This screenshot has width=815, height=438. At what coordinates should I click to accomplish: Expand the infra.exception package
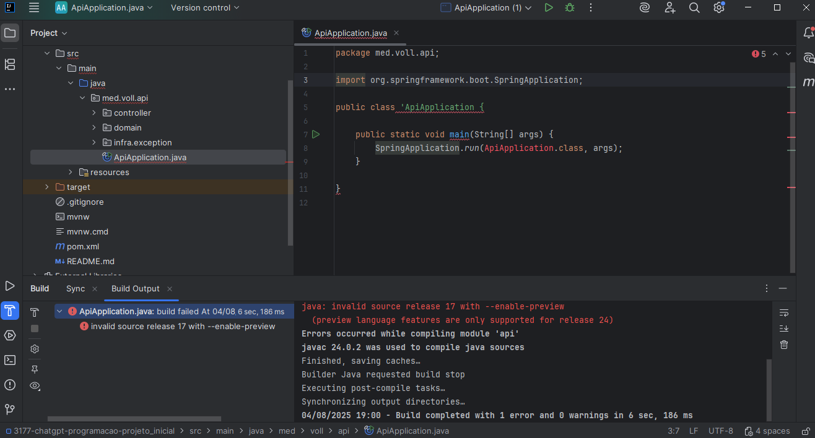click(x=94, y=143)
